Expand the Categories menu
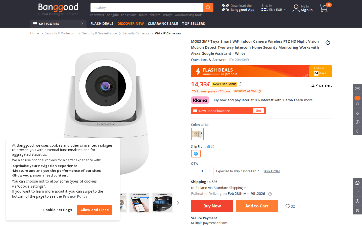Viewport: 362px width, 226px height. click(58, 24)
